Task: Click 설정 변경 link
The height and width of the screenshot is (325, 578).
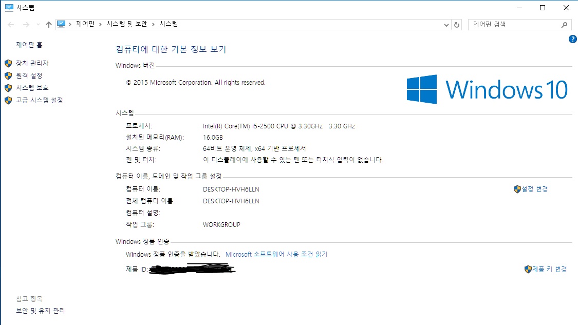Action: point(535,189)
